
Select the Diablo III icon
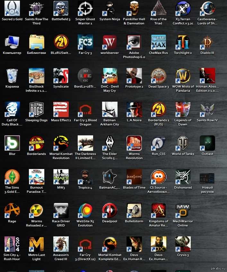click(x=207, y=42)
